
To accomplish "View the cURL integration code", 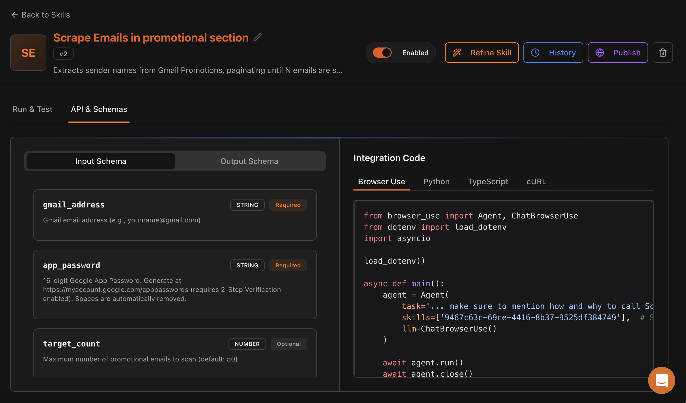I will coord(536,181).
